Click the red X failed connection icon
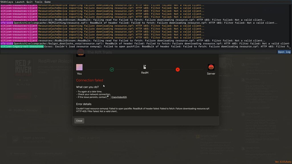The width and height of the screenshot is (292, 164). [178, 69]
